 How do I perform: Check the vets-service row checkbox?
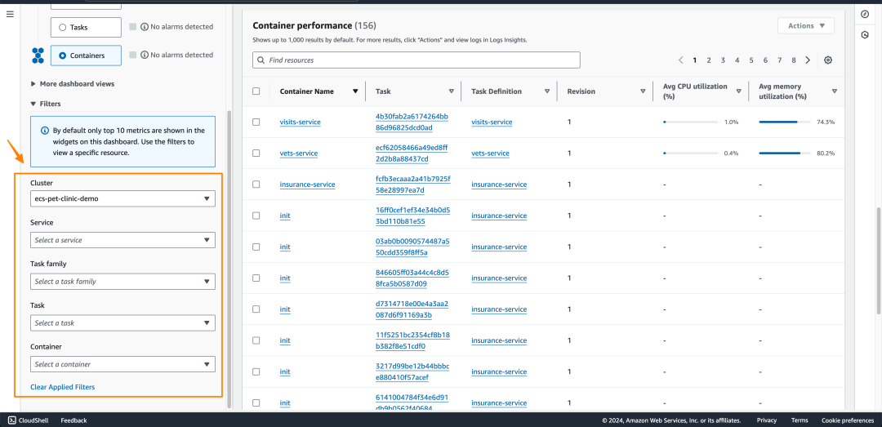[256, 153]
